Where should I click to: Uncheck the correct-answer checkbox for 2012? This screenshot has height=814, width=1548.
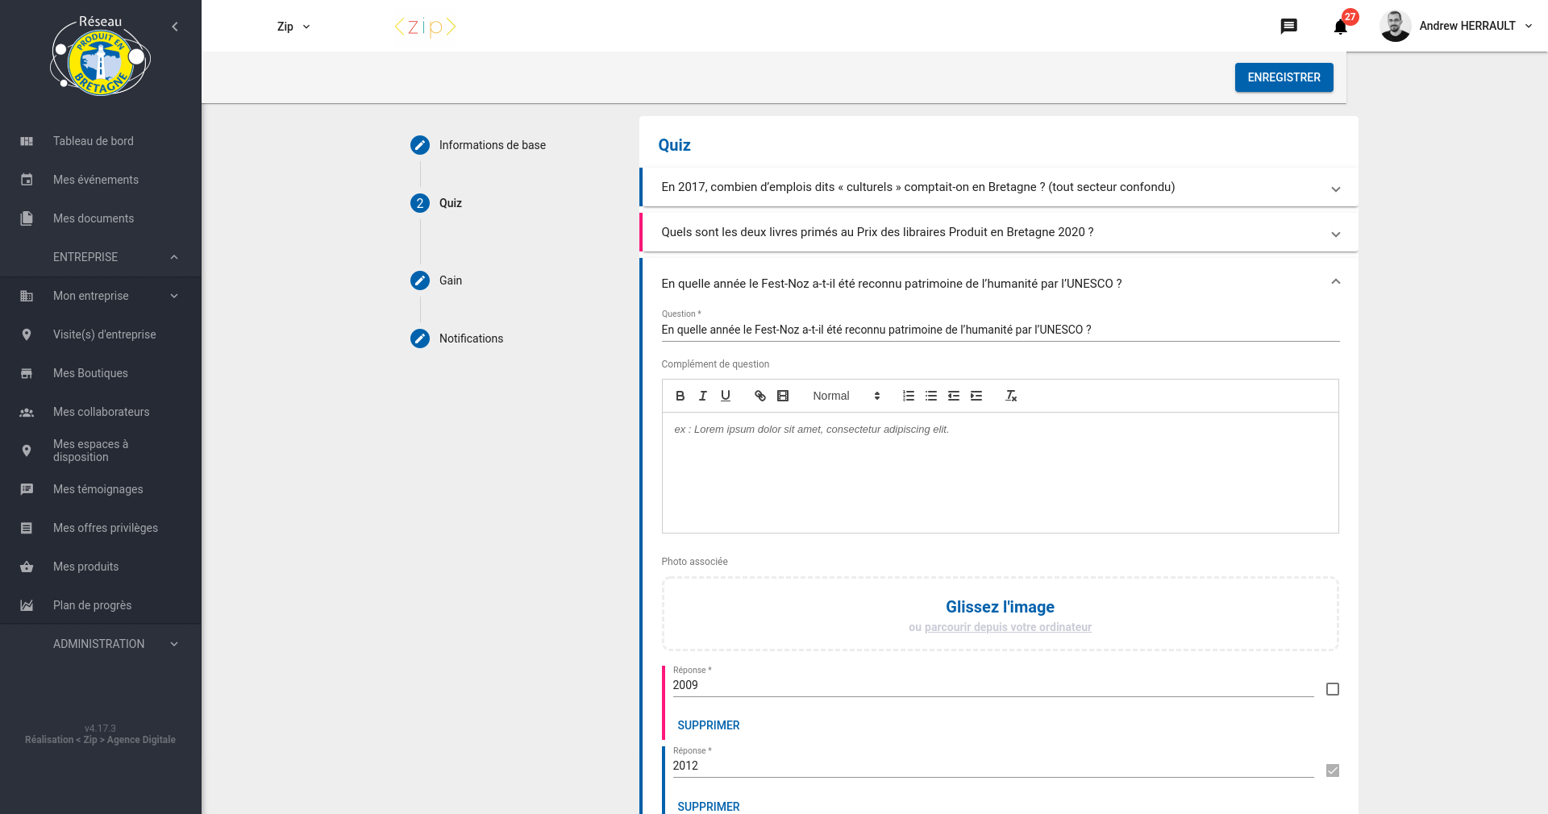click(1331, 770)
